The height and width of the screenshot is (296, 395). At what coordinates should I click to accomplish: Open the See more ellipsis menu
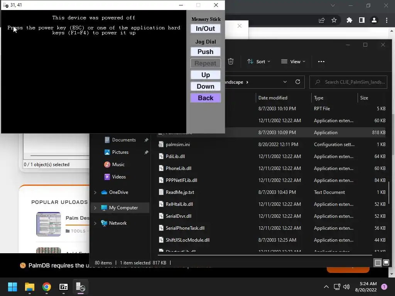click(x=321, y=61)
